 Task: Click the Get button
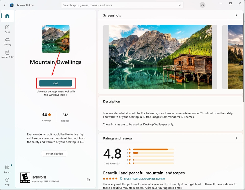[x=56, y=83]
